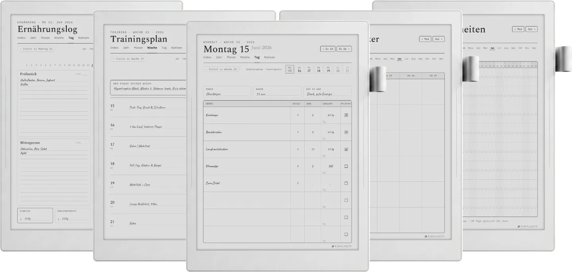Select day chip Di 16 in week strip
Image resolution: width=572 pixels, height=272 pixels.
point(299,69)
